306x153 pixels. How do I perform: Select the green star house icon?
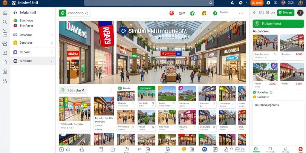tap(192, 13)
